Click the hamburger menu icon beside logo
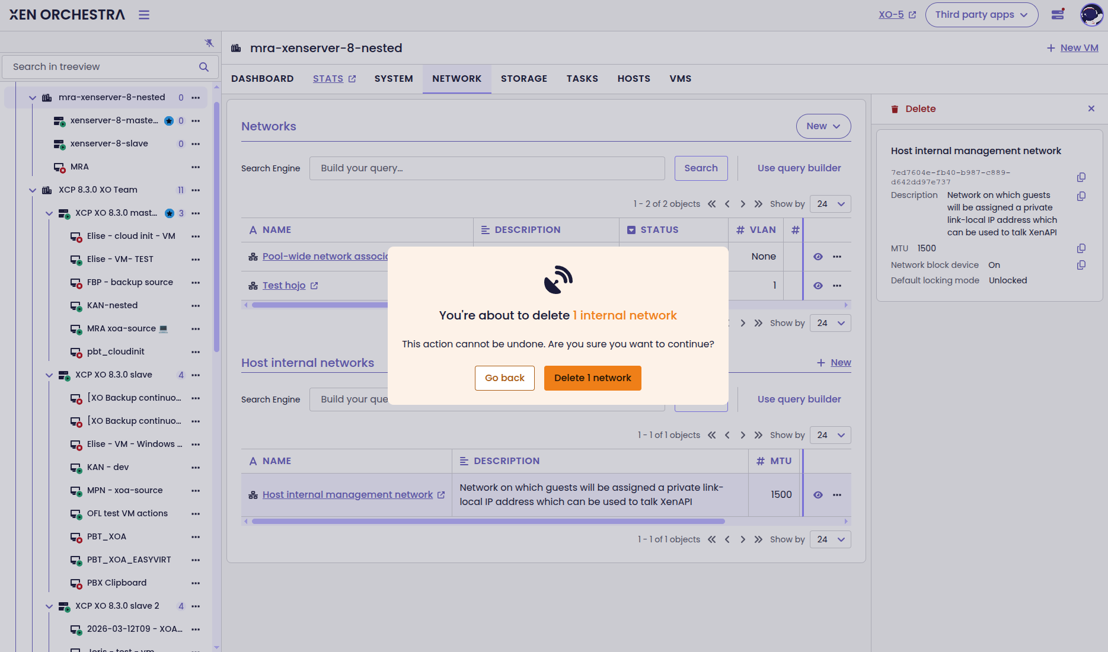Viewport: 1108px width, 652px height. [144, 15]
